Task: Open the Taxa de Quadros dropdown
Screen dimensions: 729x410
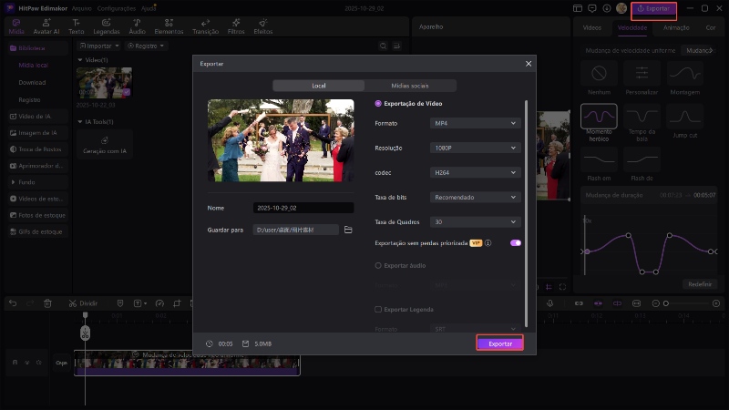Action: pyautogui.click(x=475, y=221)
